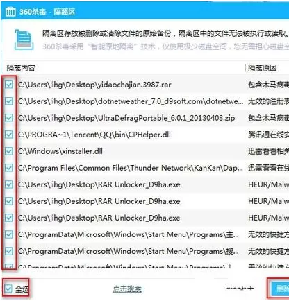Click 无效的注册表 reason in dotnetweather row
Screen dimensions: 289x301
pos(268,101)
